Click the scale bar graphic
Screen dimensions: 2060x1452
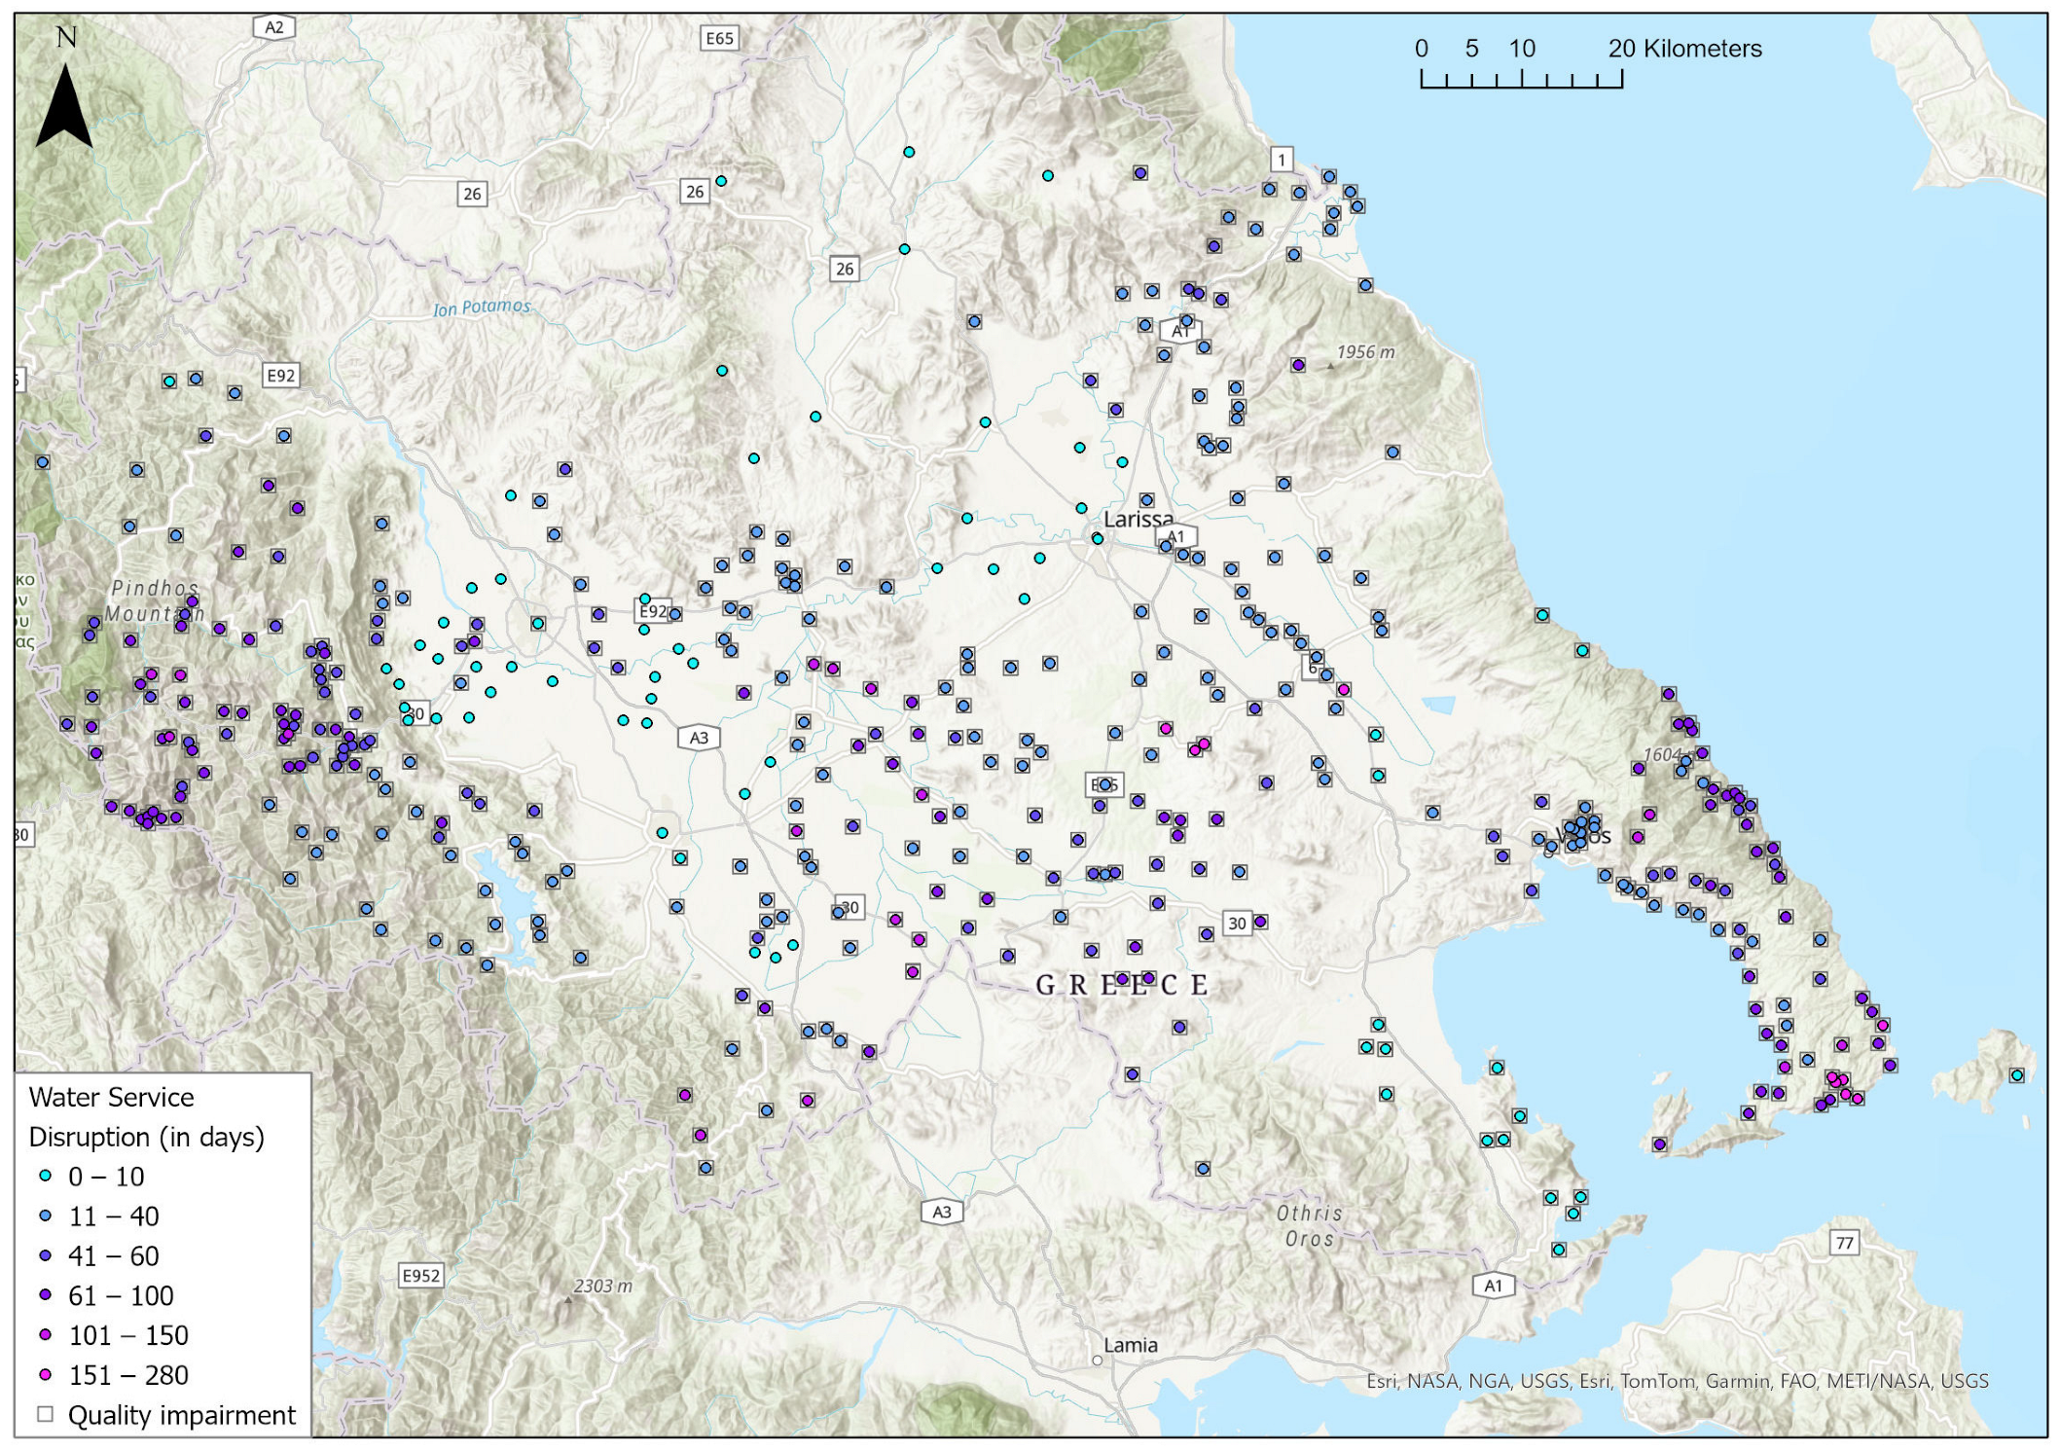1521,80
